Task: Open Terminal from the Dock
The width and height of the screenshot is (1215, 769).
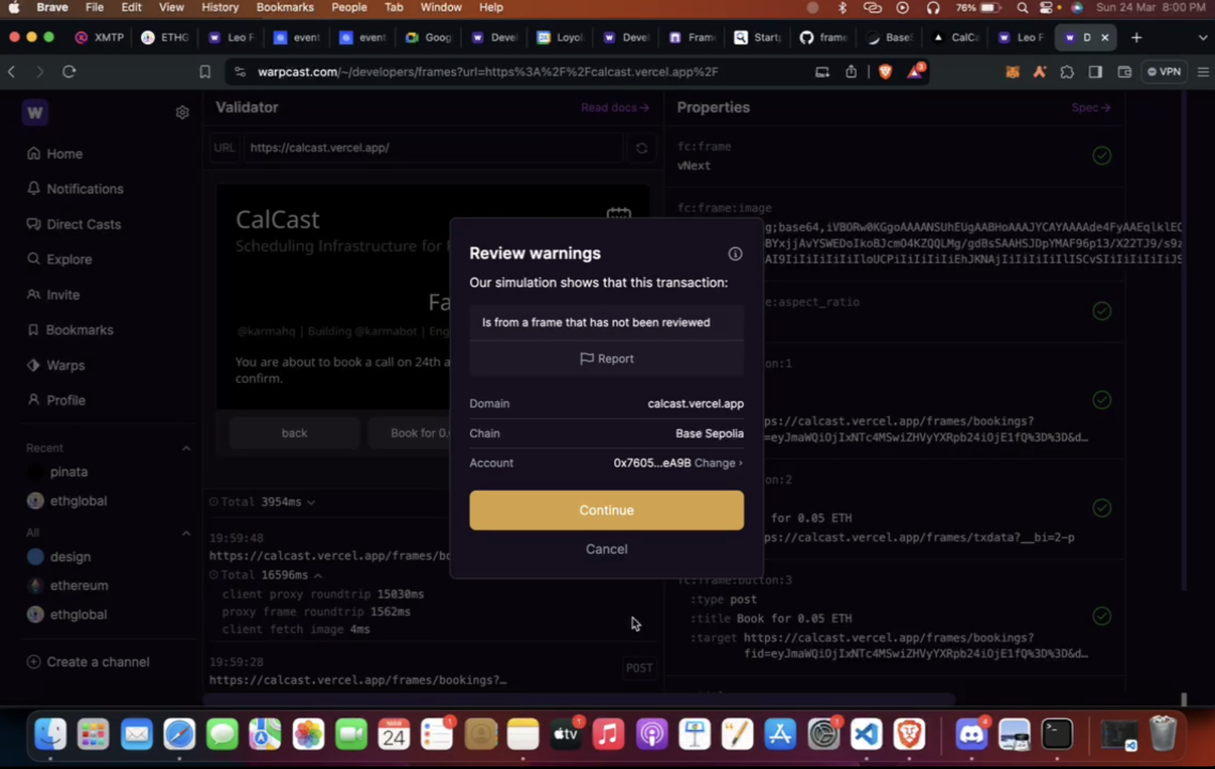Action: click(x=1057, y=735)
